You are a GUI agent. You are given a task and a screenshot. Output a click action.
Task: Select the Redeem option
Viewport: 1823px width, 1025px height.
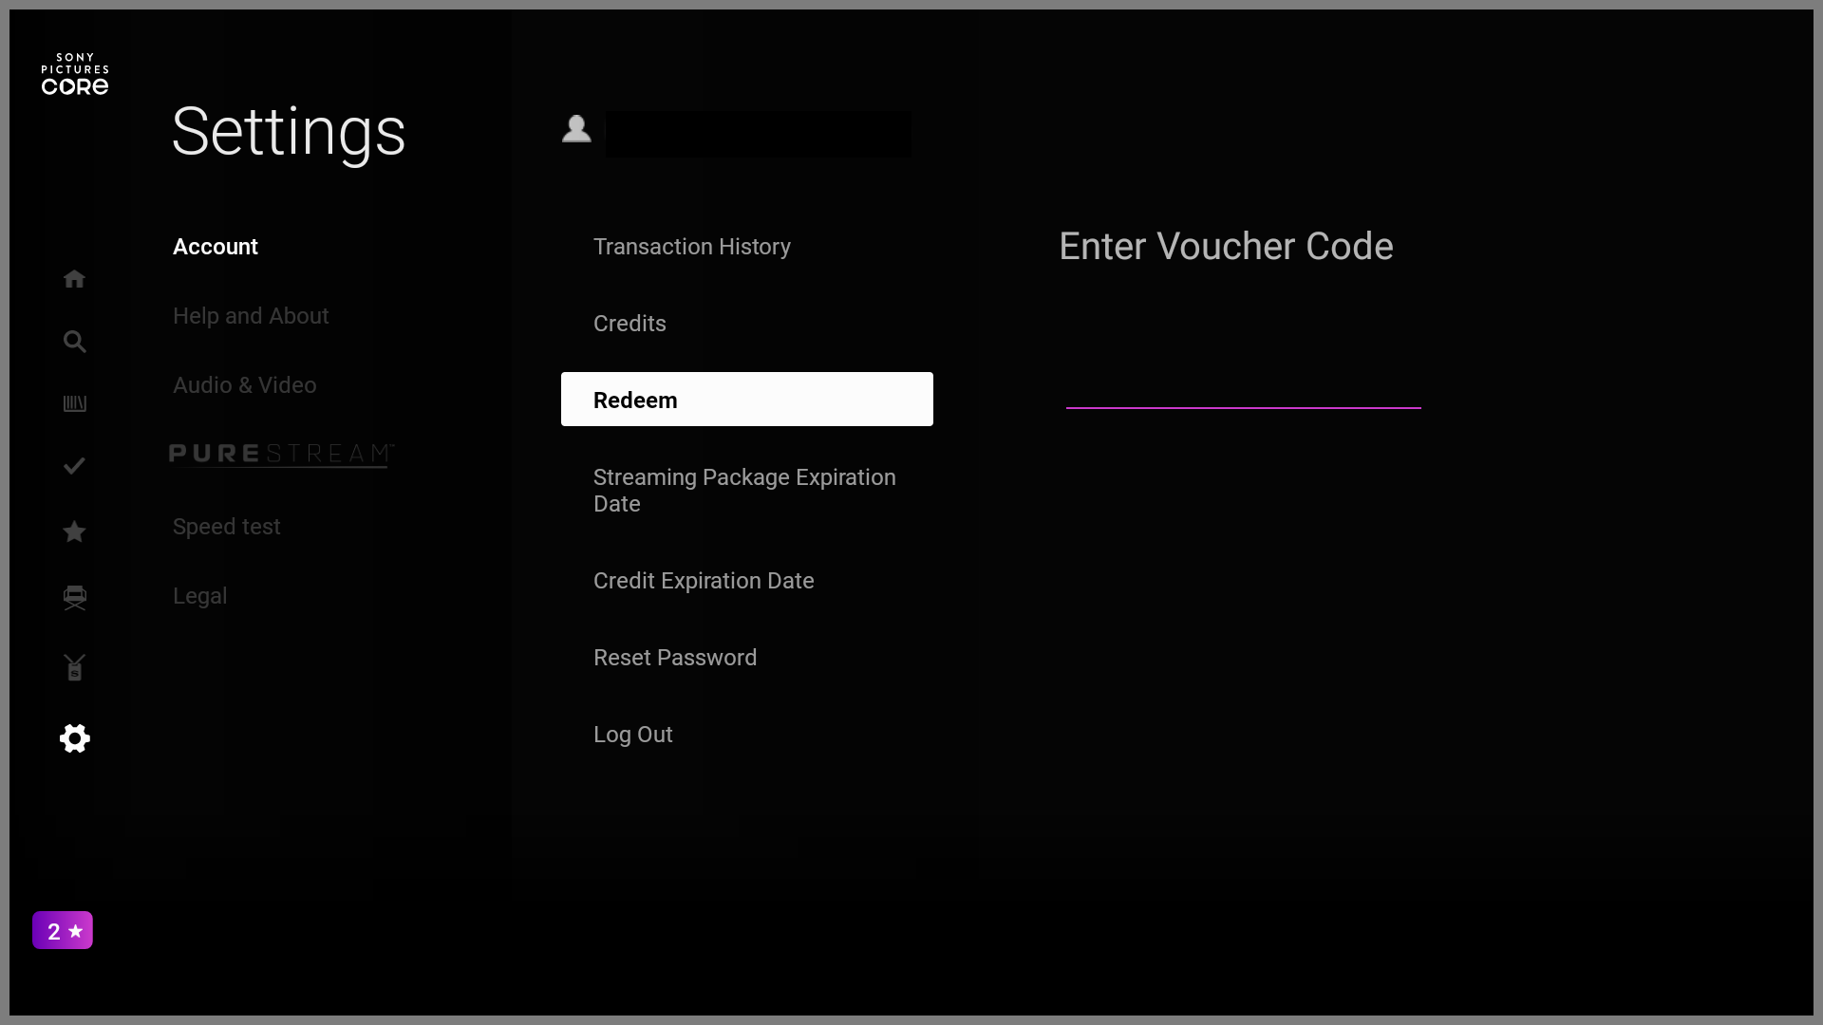point(746,400)
